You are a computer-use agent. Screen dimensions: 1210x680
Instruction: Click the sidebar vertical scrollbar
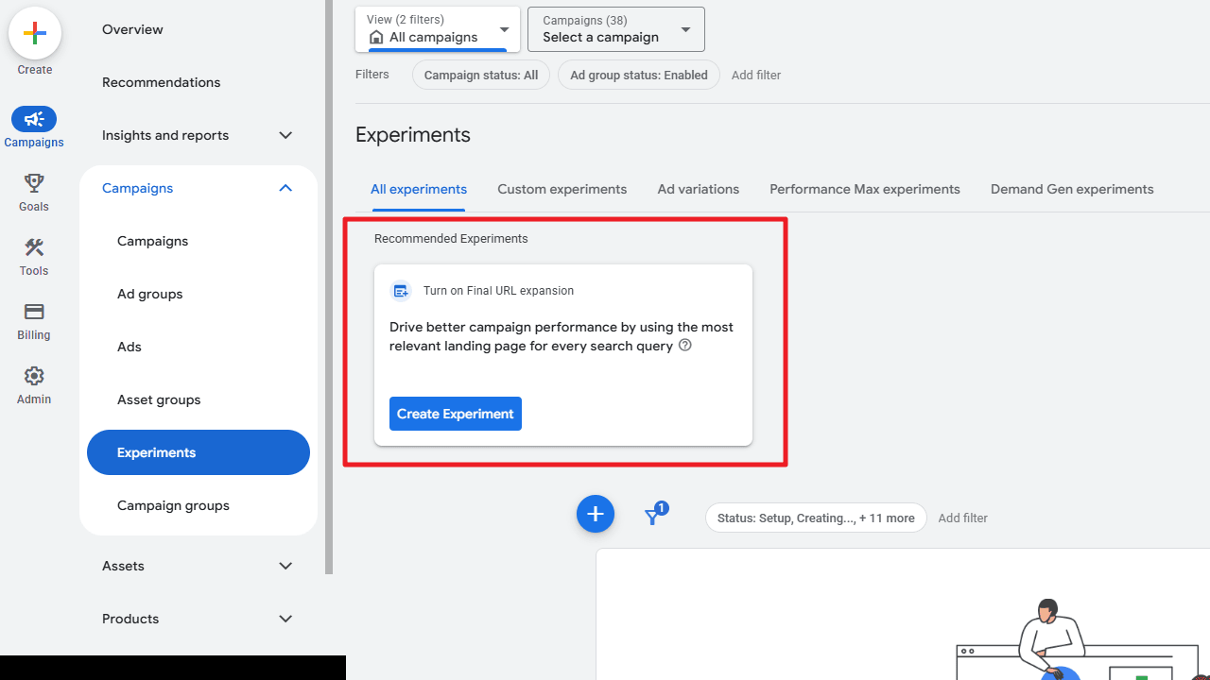pyautogui.click(x=329, y=283)
